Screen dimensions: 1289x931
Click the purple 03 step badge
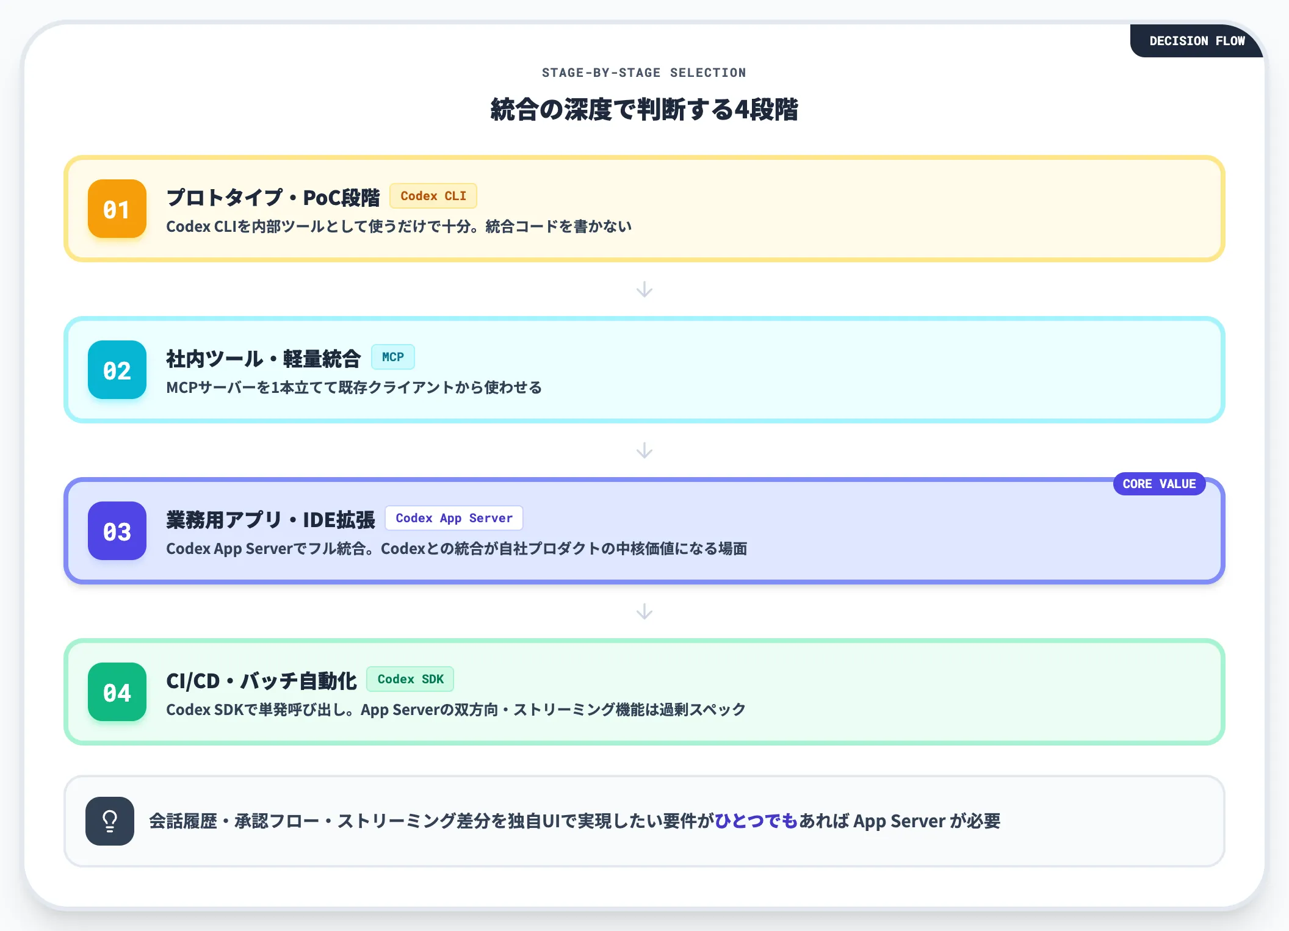point(117,531)
